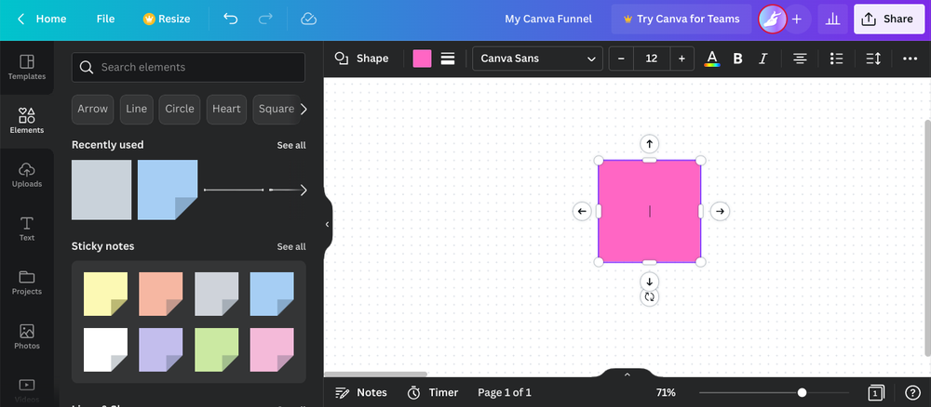The width and height of the screenshot is (931, 407).
Task: Increase font size with plus
Action: click(681, 59)
